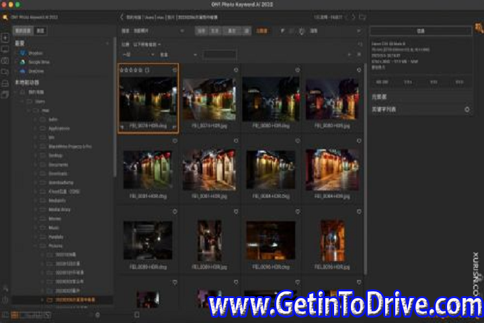The image size is (484, 323).
Task: Select the Desktop folder in tree
Action: (56, 155)
